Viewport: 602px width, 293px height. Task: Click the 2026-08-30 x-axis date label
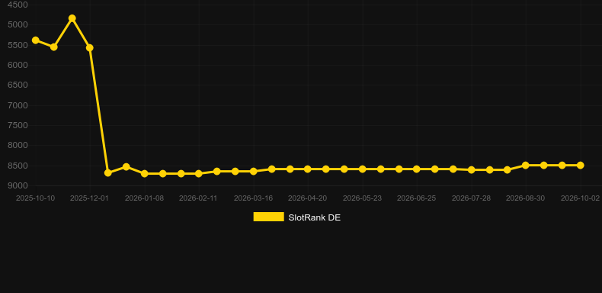(x=526, y=198)
